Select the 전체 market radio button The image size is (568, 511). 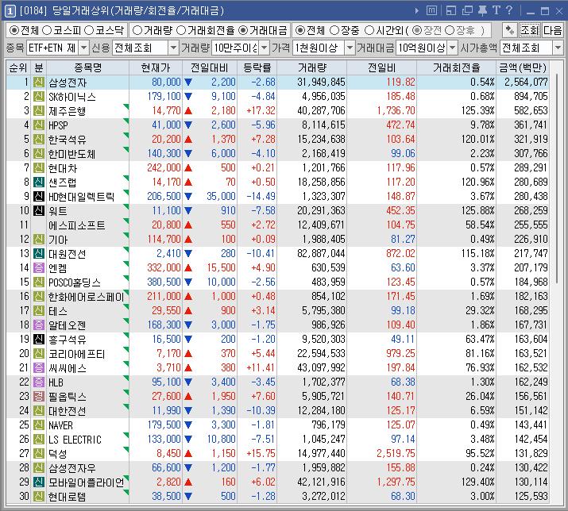tap(14, 30)
